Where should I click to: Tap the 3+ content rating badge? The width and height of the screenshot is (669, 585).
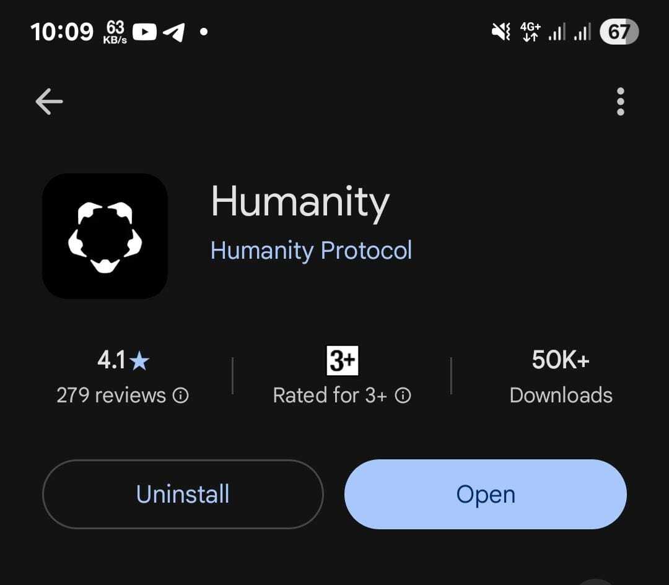[x=342, y=361]
